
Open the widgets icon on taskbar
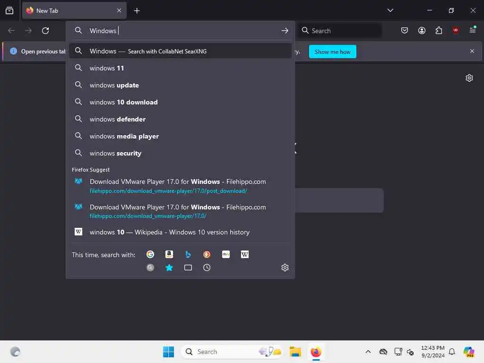pos(15,352)
